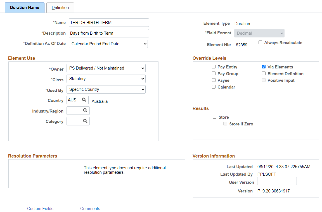
Task: Open the Owner dropdown list
Action: click(x=106, y=68)
